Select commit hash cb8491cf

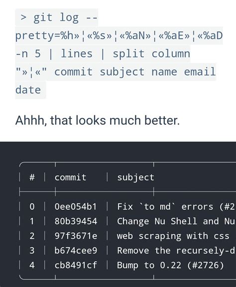pyautogui.click(x=76, y=265)
